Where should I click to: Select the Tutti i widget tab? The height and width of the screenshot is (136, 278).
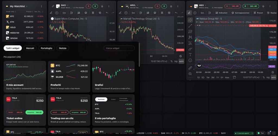[x=12, y=48]
